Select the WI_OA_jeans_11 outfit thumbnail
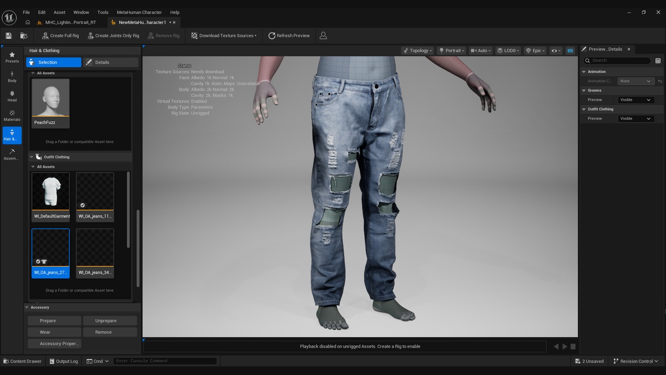This screenshot has width=666, height=375. coord(95,197)
